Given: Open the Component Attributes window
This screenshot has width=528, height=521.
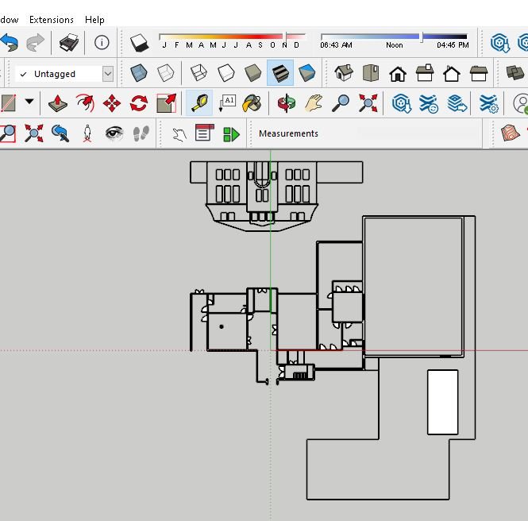Looking at the screenshot, I should point(231,134).
